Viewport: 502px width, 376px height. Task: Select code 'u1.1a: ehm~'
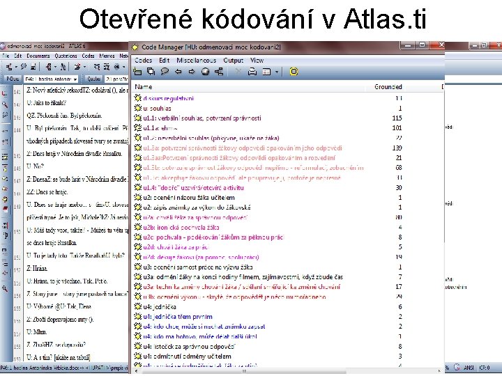point(160,128)
